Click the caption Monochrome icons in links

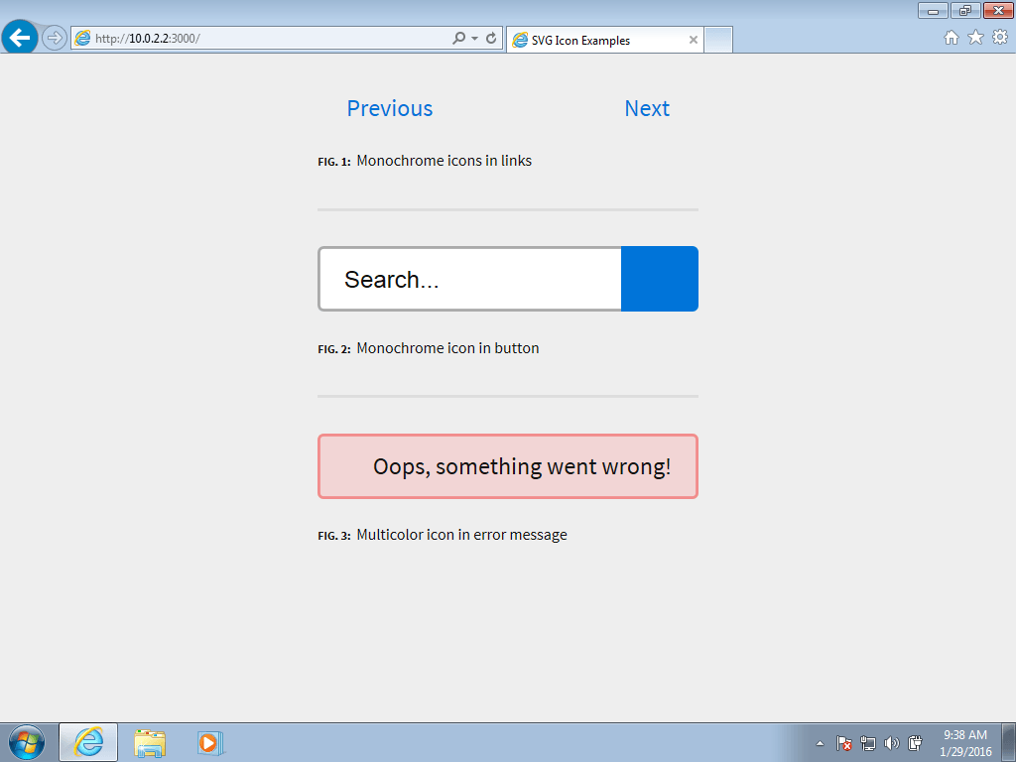(444, 161)
